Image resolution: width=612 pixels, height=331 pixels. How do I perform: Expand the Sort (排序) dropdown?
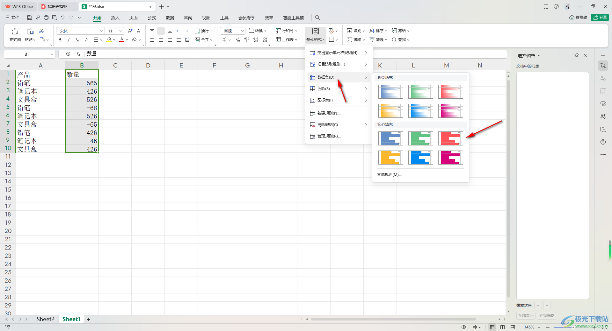pyautogui.click(x=386, y=31)
